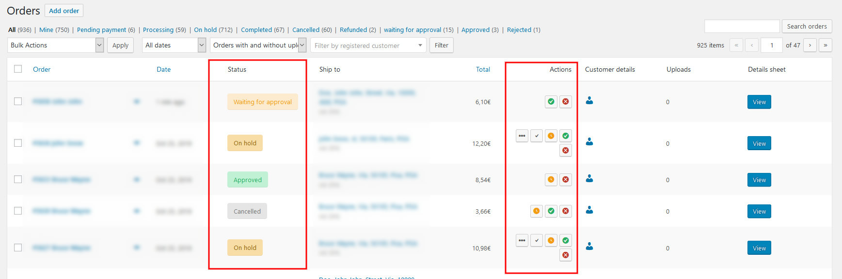Go to next page using single arrow
The image size is (842, 279).
pos(810,45)
